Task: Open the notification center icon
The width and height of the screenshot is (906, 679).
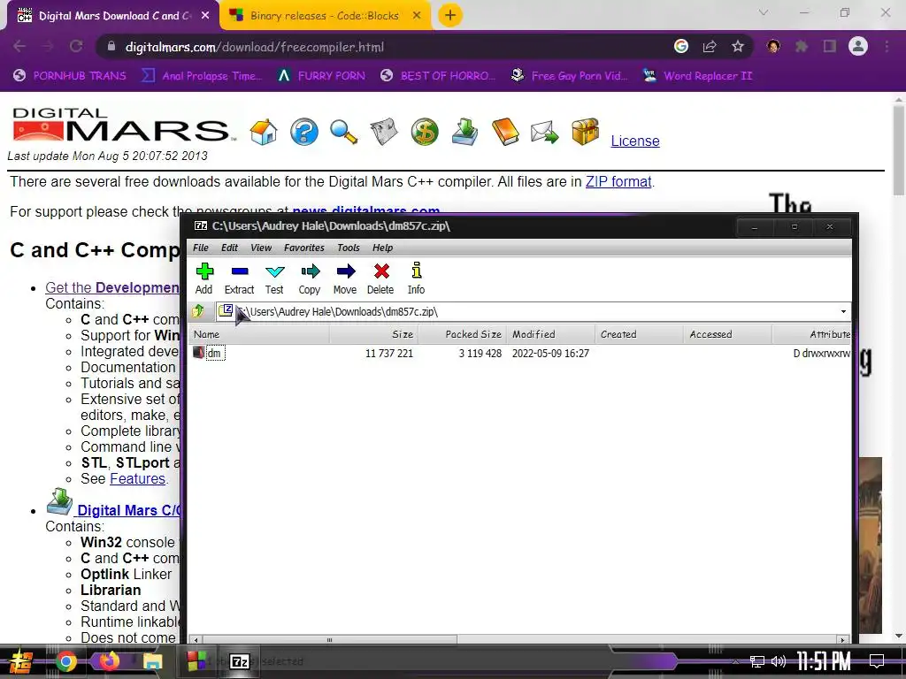Action: click(x=877, y=661)
